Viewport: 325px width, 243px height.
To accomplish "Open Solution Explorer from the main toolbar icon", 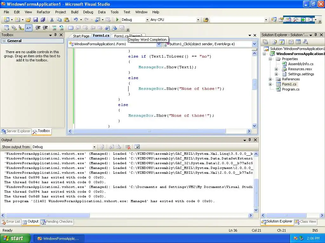I will [274, 20].
